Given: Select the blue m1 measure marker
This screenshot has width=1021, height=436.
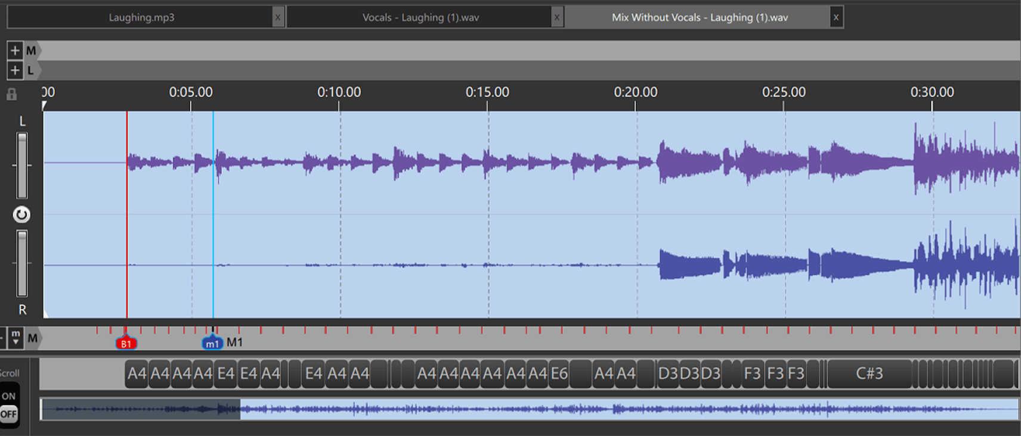Looking at the screenshot, I should point(212,344).
